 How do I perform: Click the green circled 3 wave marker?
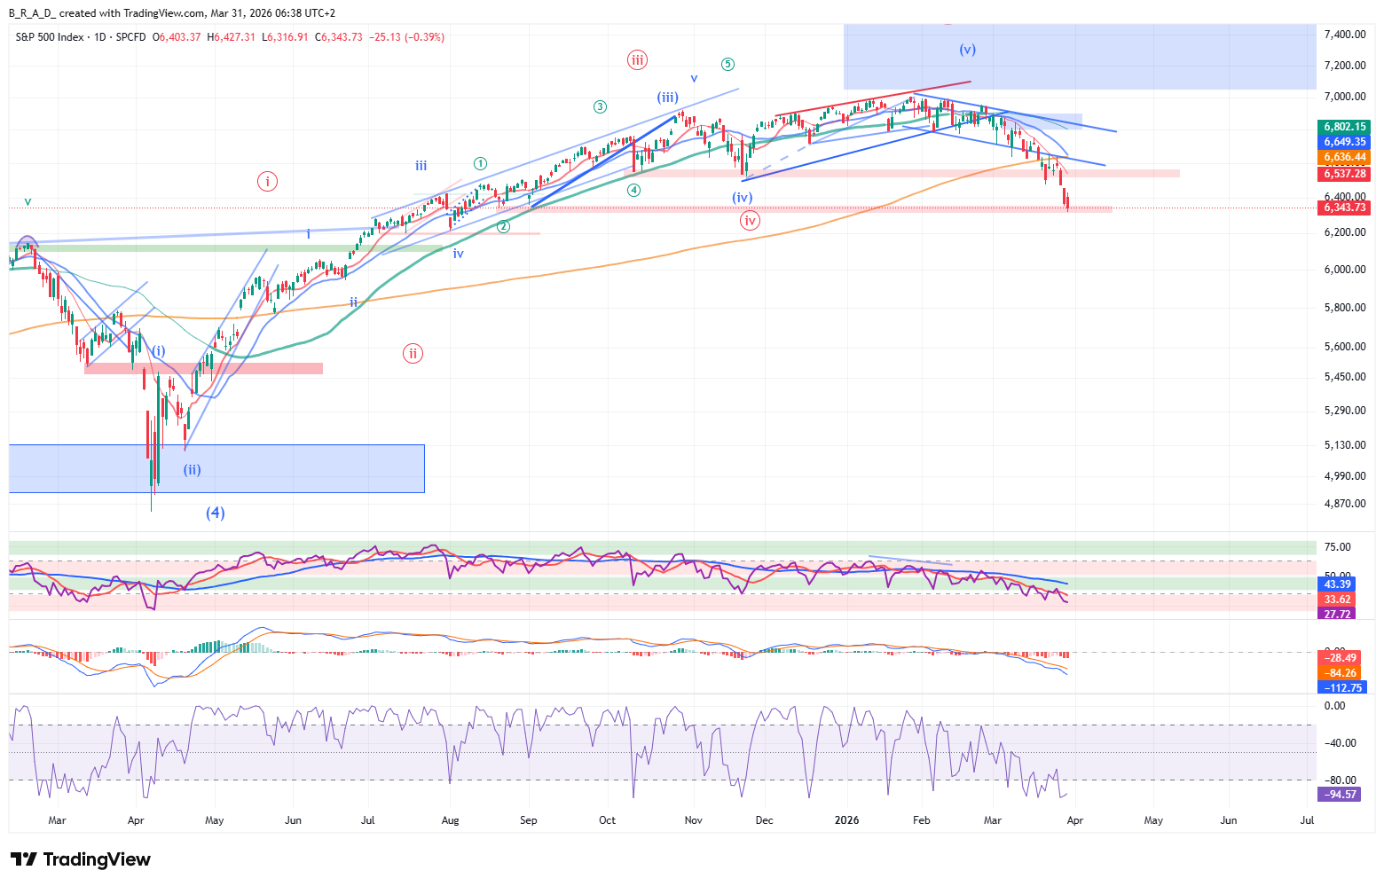click(x=601, y=107)
